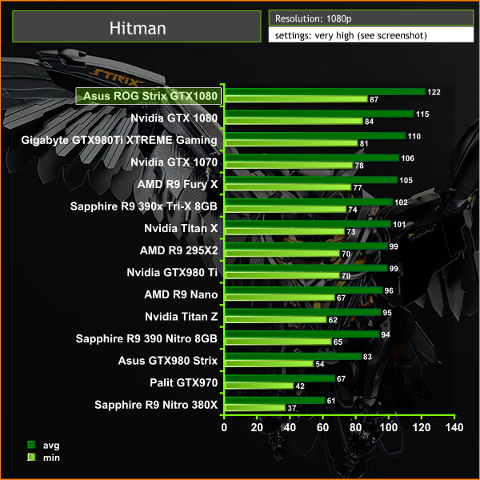Select the min value 62

[333, 320]
